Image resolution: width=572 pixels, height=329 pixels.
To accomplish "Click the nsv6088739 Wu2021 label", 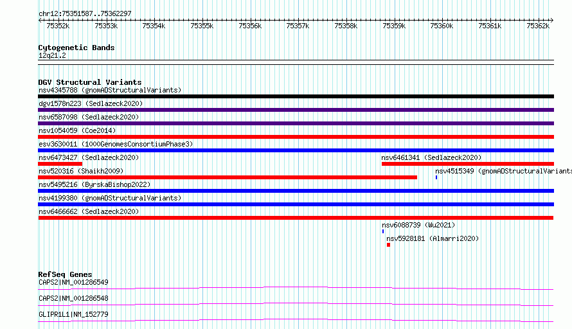I will click(x=418, y=225).
